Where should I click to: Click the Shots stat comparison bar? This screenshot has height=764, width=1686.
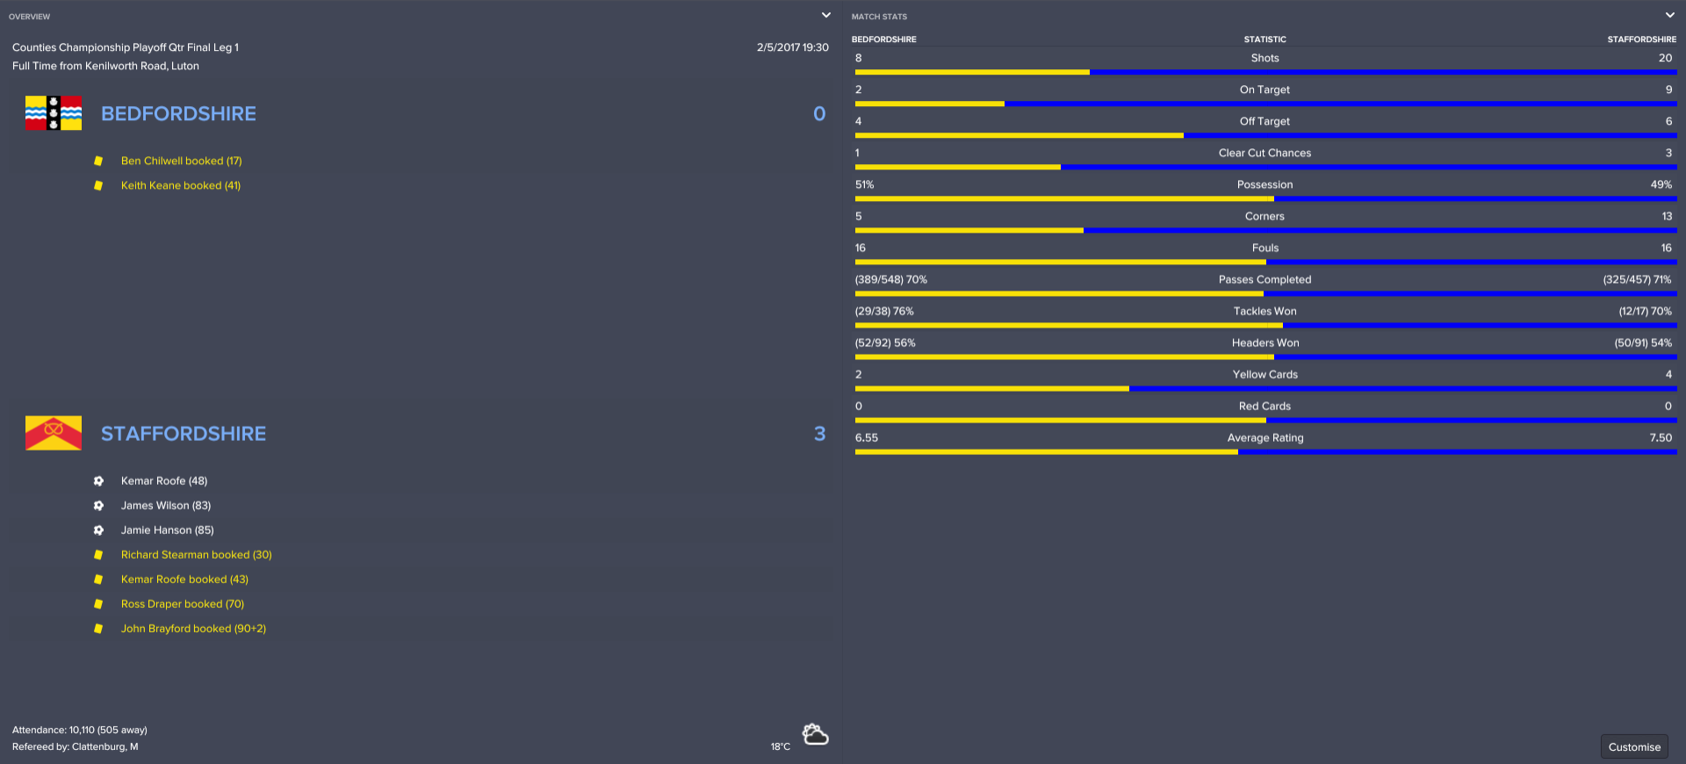[1264, 72]
